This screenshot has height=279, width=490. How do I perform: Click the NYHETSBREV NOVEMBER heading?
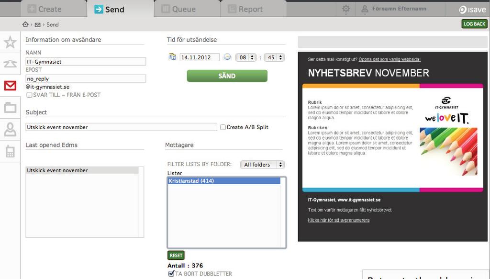click(x=368, y=73)
